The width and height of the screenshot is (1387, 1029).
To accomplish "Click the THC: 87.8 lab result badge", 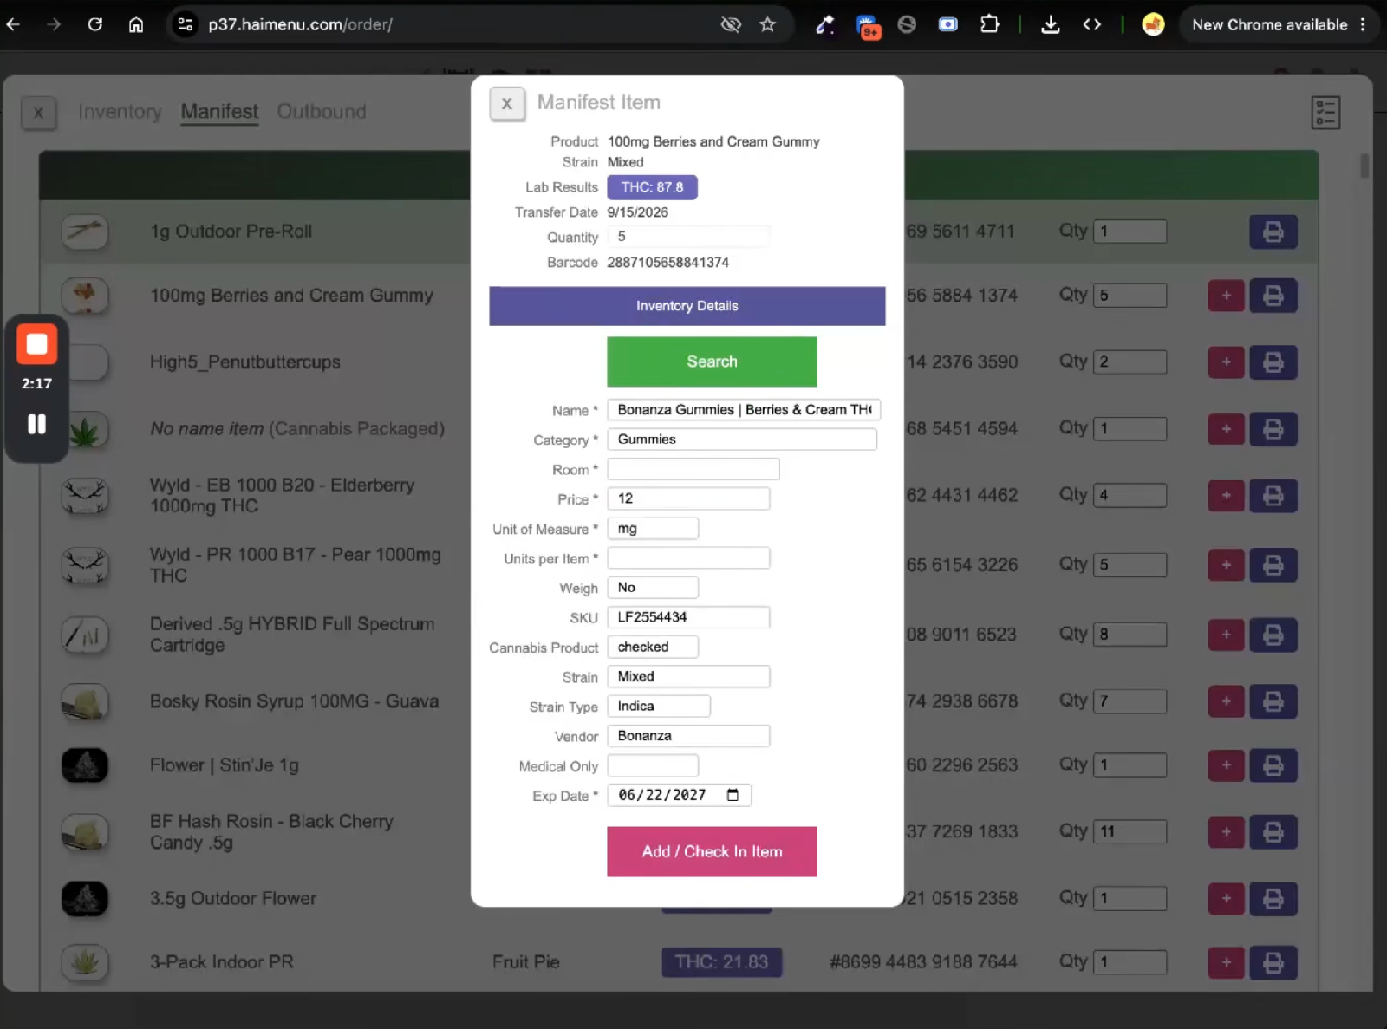I will click(652, 187).
